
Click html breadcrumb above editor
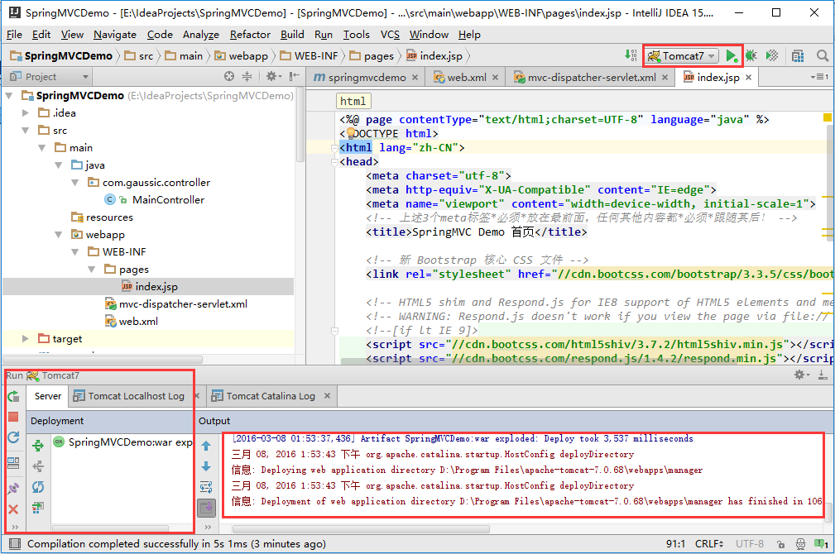353,101
